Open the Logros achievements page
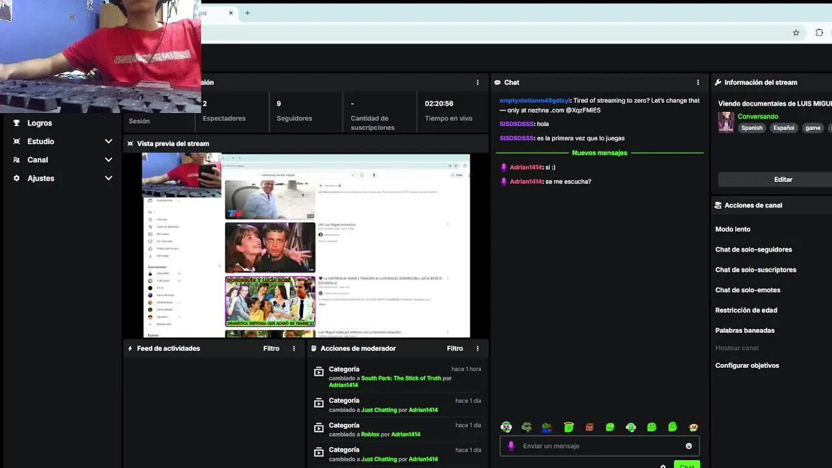 [x=39, y=123]
